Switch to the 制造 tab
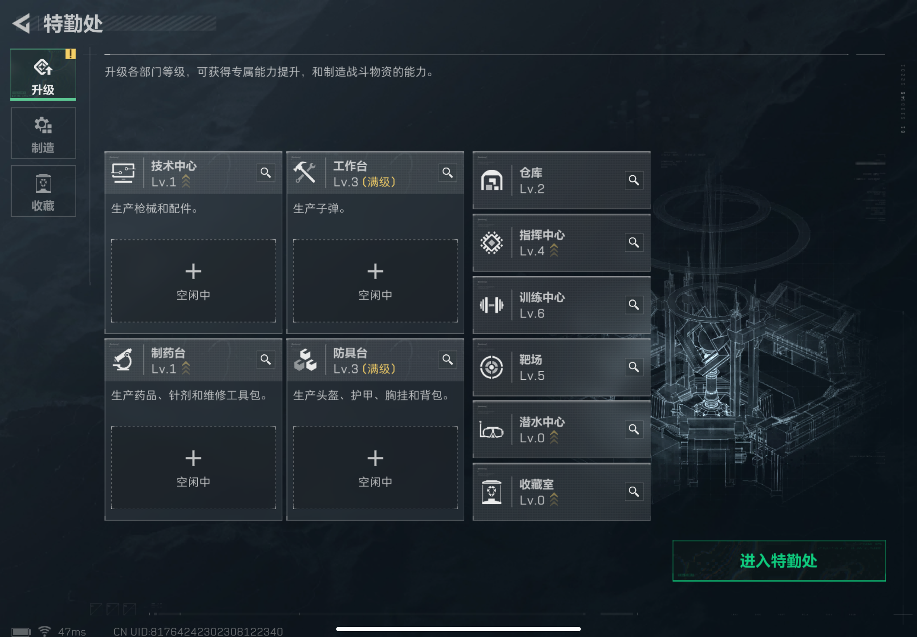The width and height of the screenshot is (917, 637). click(x=43, y=133)
